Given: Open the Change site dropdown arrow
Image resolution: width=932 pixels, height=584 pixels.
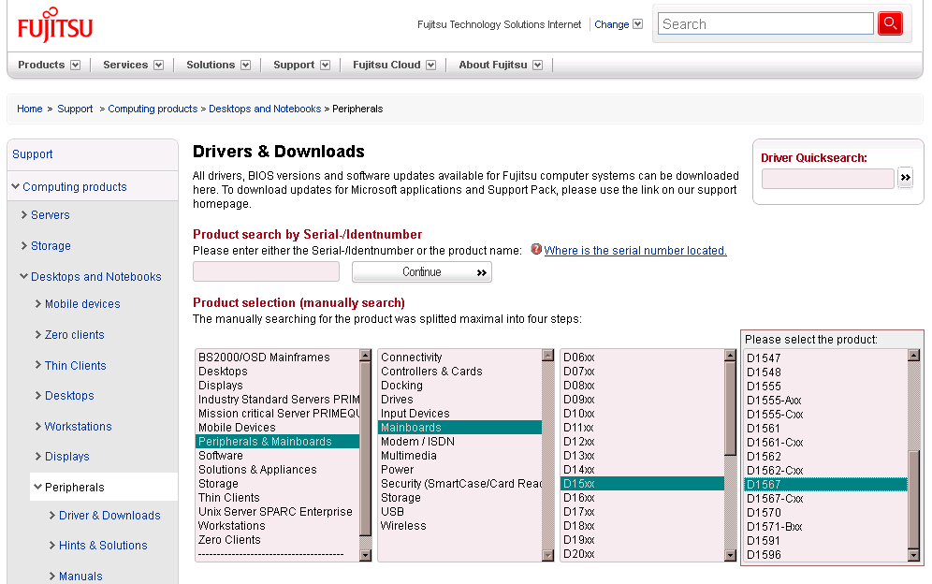Looking at the screenshot, I should (x=638, y=24).
